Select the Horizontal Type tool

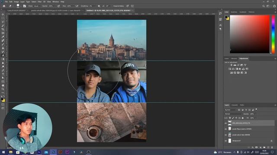[x=3, y=74]
